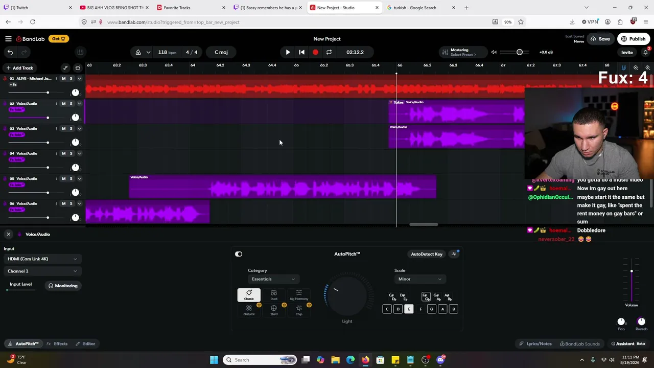The width and height of the screenshot is (654, 368).
Task: Zoom in the timeline
Action: point(647,68)
